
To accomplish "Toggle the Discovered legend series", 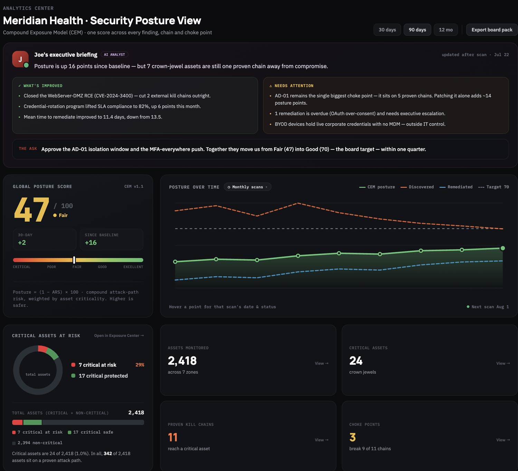I will (x=417, y=187).
